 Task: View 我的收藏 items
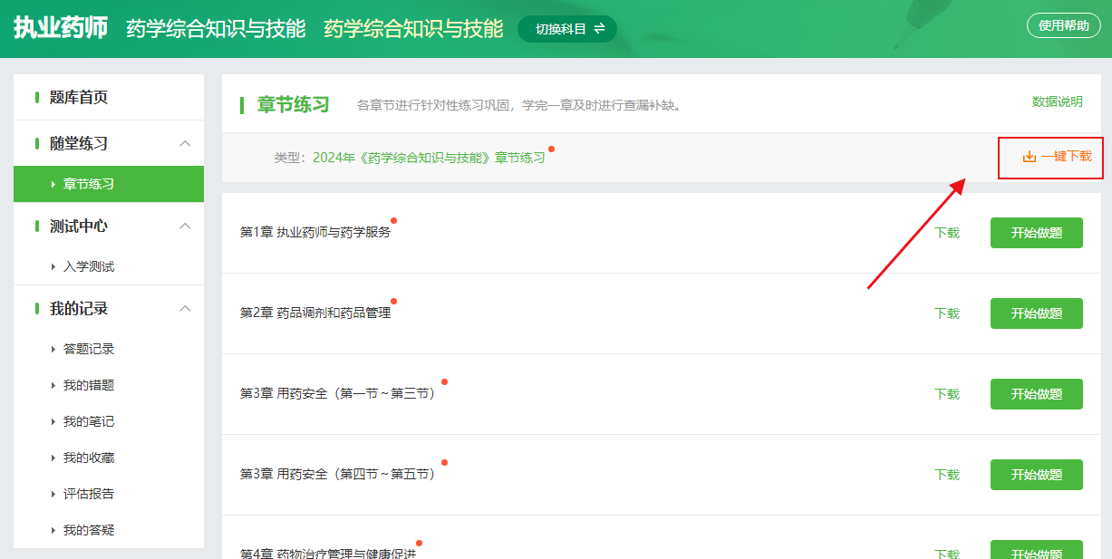pyautogui.click(x=88, y=458)
